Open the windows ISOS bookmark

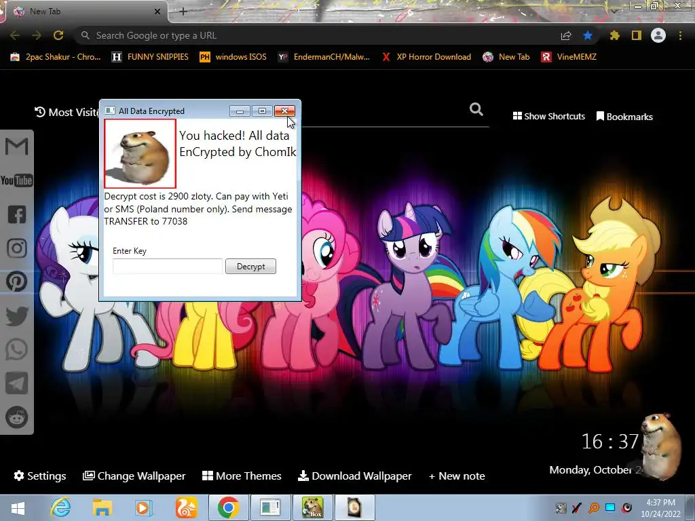tap(233, 57)
